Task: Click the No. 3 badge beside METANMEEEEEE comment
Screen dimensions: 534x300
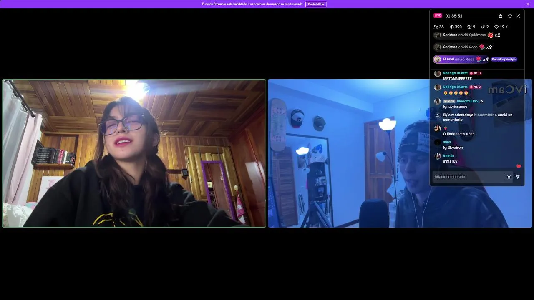Action: [475, 73]
